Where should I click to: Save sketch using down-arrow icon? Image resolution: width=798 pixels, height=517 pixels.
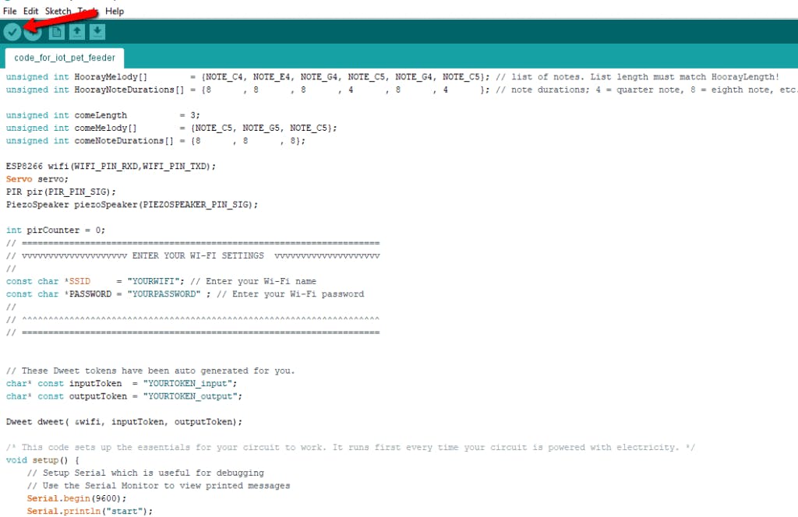(x=97, y=32)
